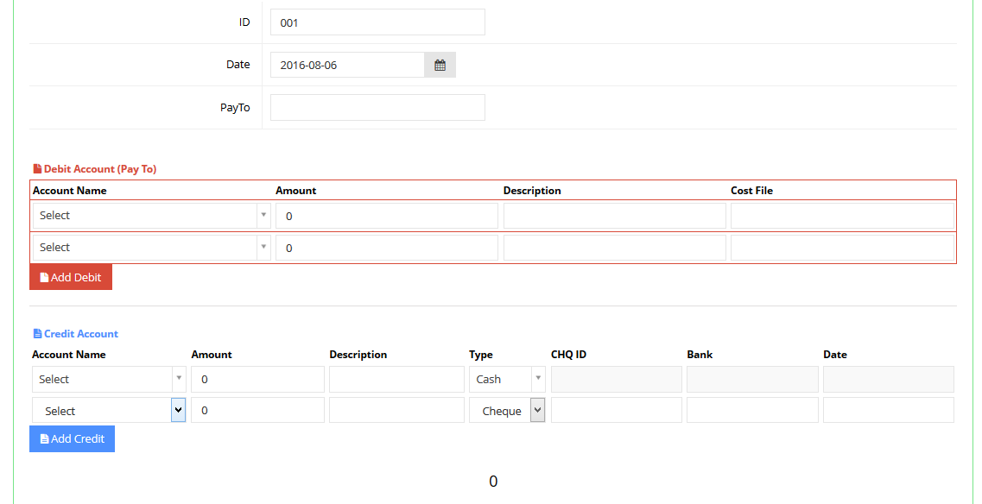Click second credit row Amount field
This screenshot has height=504, width=982.
(x=257, y=410)
